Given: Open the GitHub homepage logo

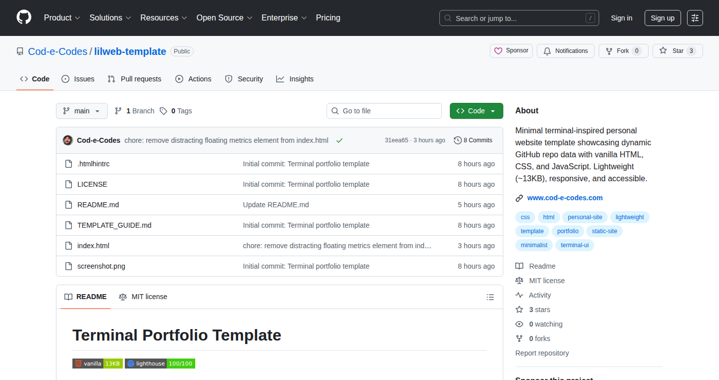Looking at the screenshot, I should tap(24, 17).
